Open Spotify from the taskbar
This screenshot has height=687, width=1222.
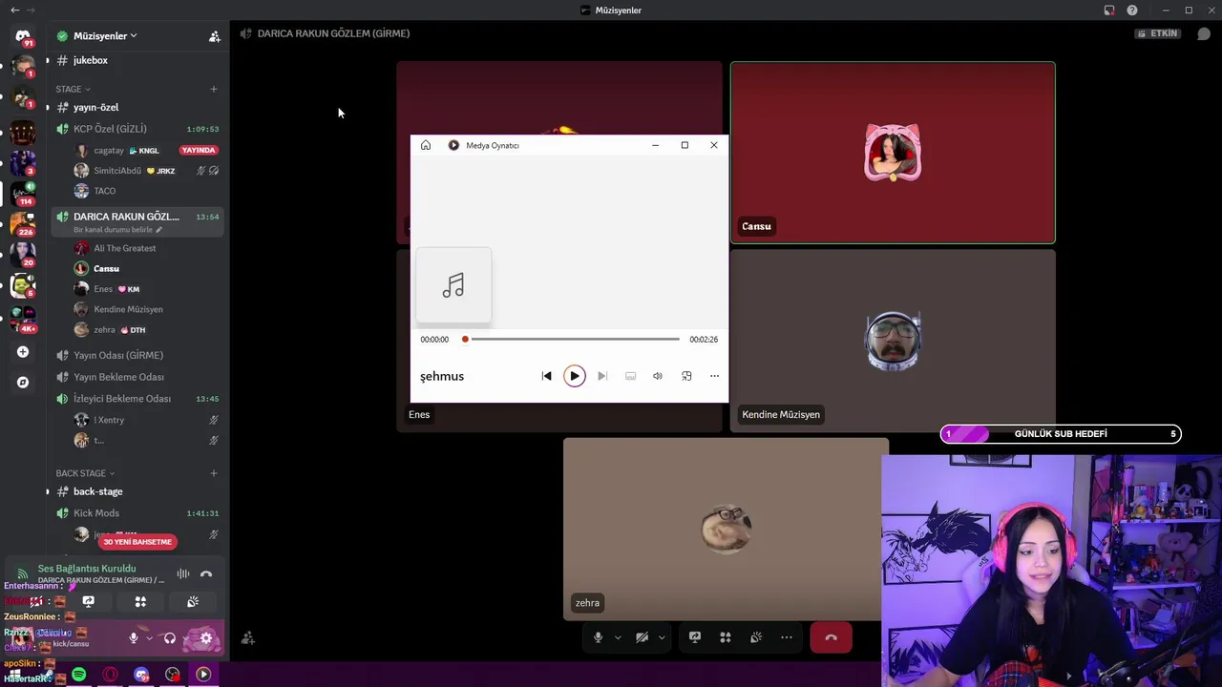tap(78, 675)
